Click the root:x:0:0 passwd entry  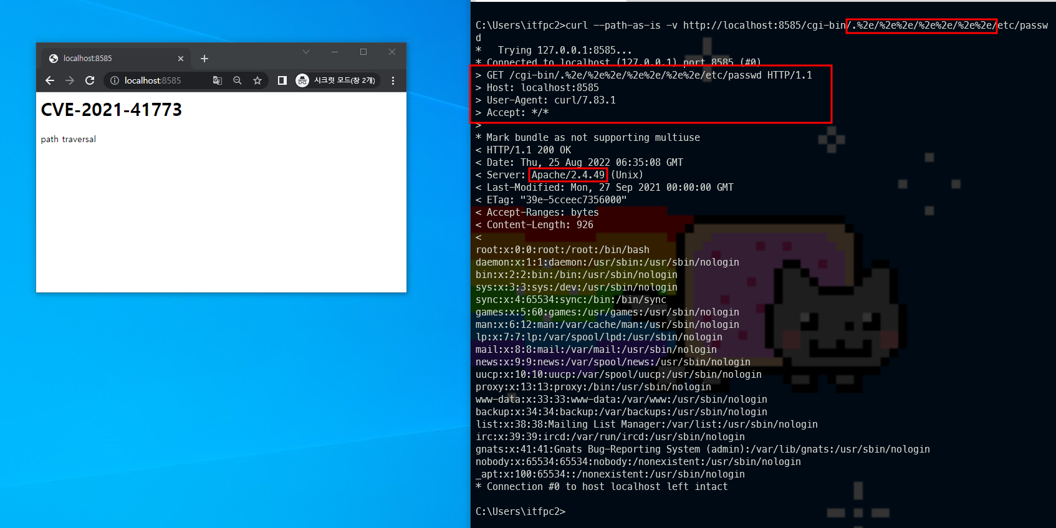tap(562, 249)
